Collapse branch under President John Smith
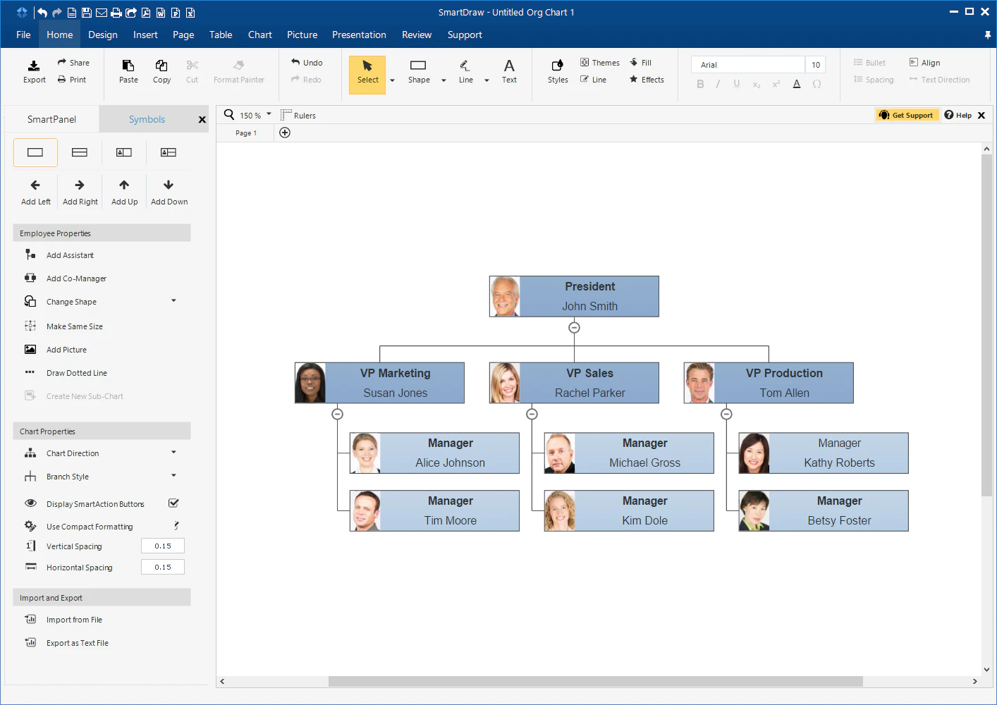Viewport: 997px width, 705px height. click(x=574, y=328)
